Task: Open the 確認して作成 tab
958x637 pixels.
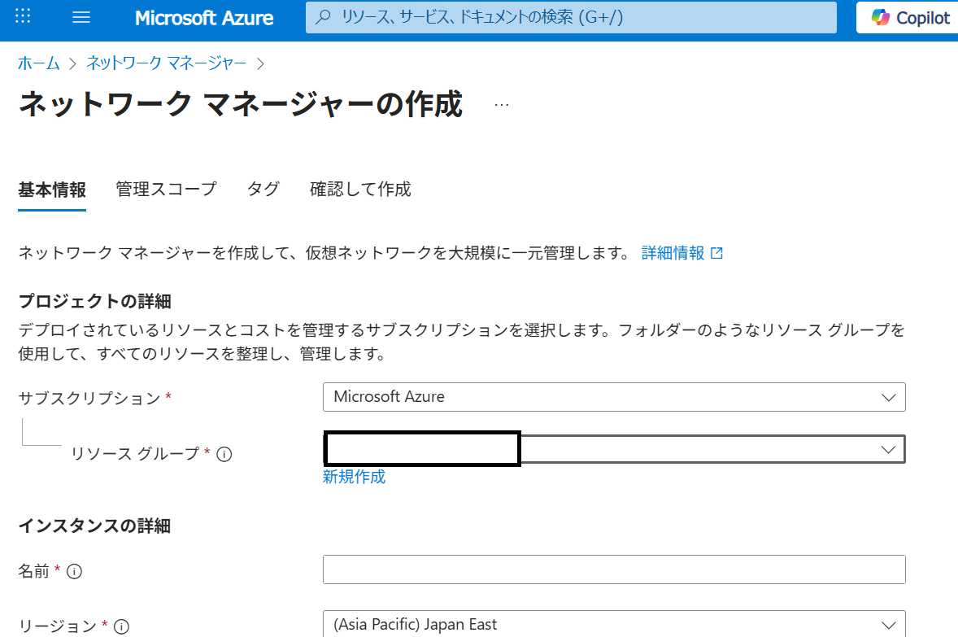Action: pyautogui.click(x=360, y=190)
